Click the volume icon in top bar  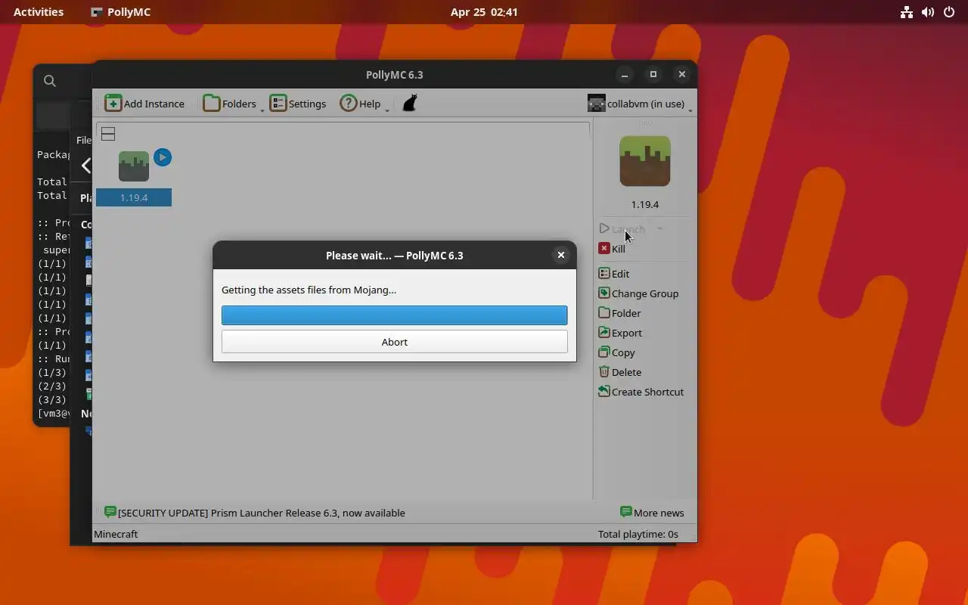(x=928, y=12)
